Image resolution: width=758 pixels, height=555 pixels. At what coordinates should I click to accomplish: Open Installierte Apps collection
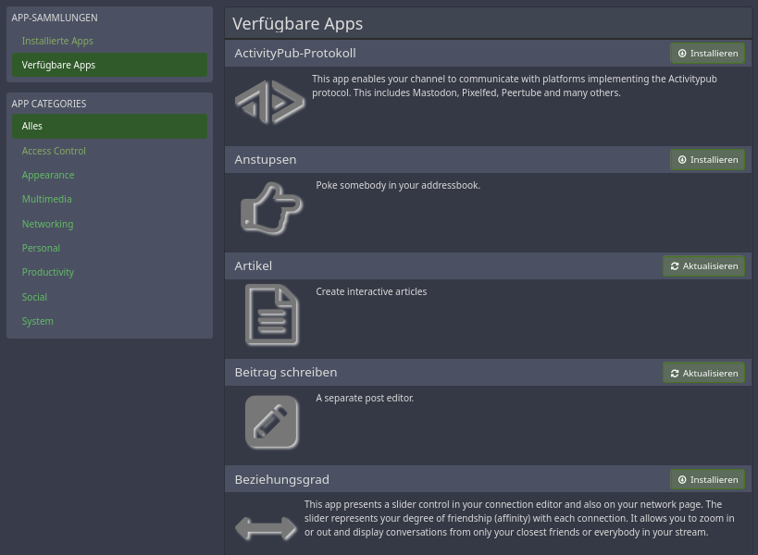tap(57, 41)
